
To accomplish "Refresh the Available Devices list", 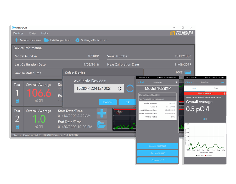I will click(x=130, y=88).
